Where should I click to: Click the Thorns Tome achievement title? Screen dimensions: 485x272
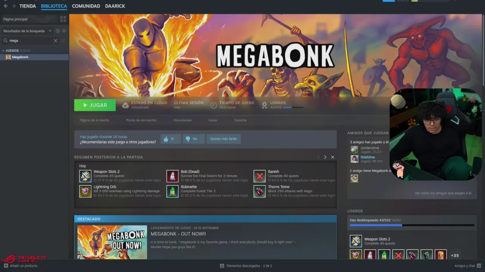point(278,187)
